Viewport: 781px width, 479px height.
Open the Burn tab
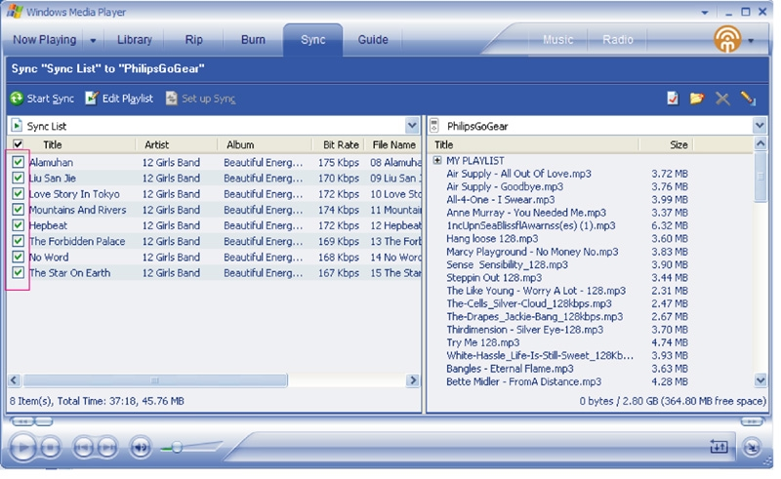point(253,39)
